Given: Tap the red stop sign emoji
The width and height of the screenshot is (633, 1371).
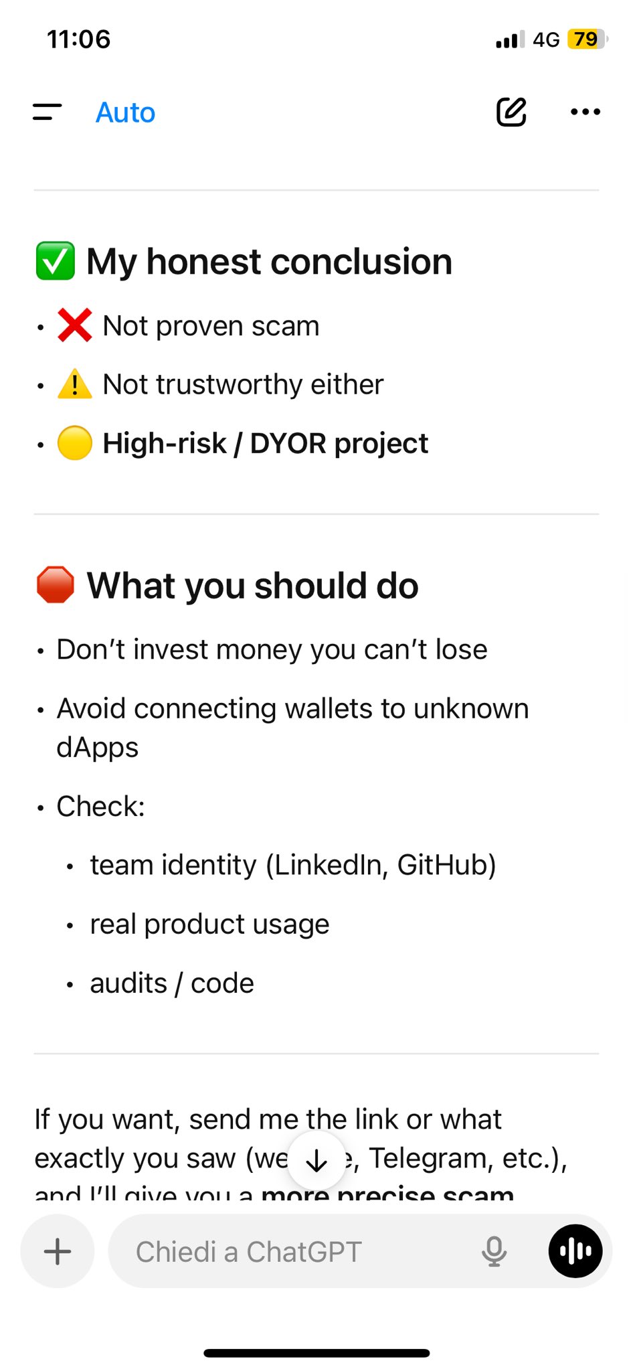Looking at the screenshot, I should point(56,585).
